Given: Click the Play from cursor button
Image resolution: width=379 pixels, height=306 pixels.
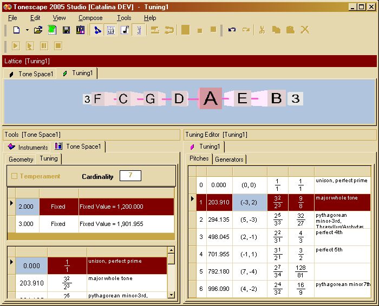Looking at the screenshot, I should click(30, 46).
